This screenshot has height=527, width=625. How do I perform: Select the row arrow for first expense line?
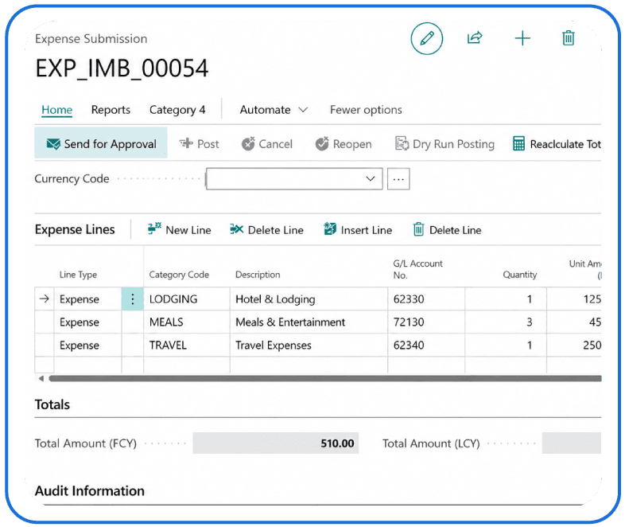coord(45,299)
